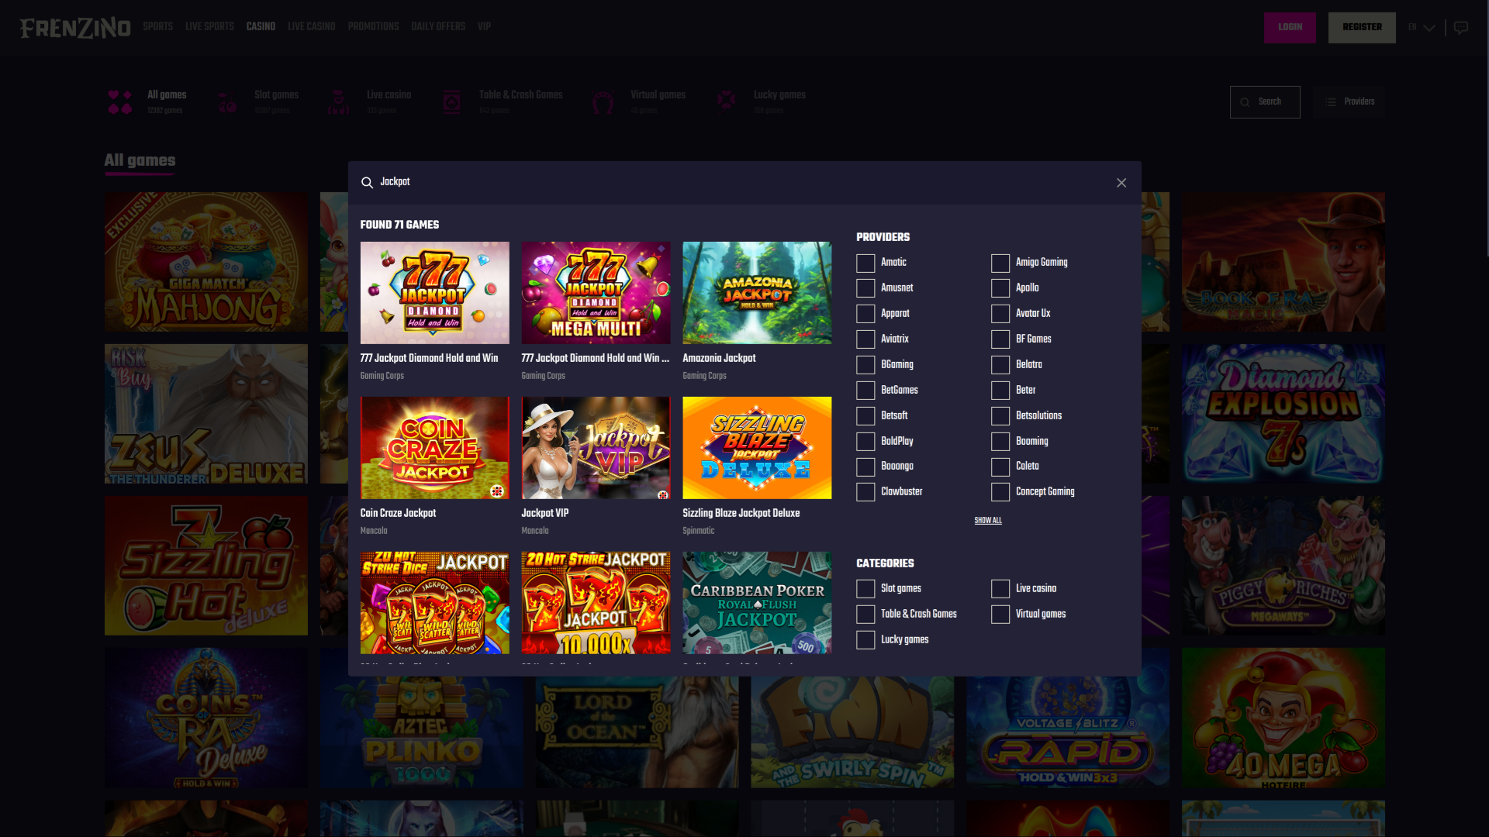Expand providers list with Show All
1489x837 pixels.
click(x=988, y=521)
